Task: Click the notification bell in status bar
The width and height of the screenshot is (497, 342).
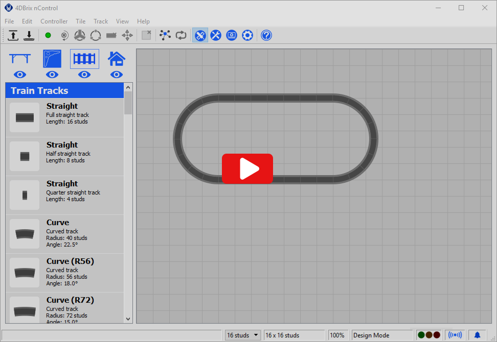Action: (x=477, y=335)
